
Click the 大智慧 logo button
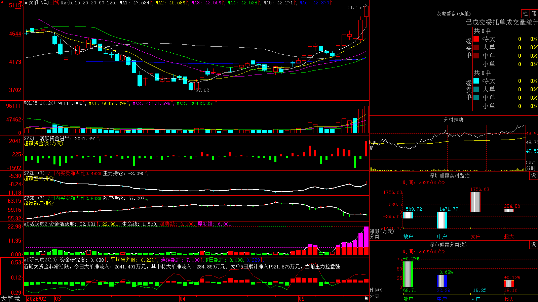pyautogui.click(x=10, y=299)
